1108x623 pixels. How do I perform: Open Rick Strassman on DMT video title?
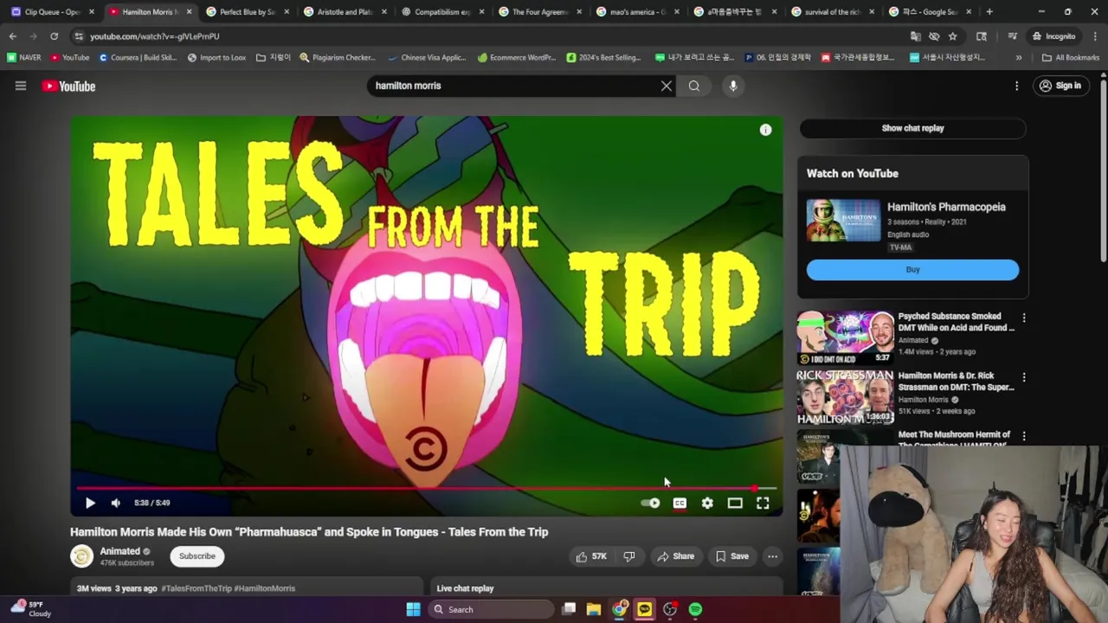coord(956,382)
